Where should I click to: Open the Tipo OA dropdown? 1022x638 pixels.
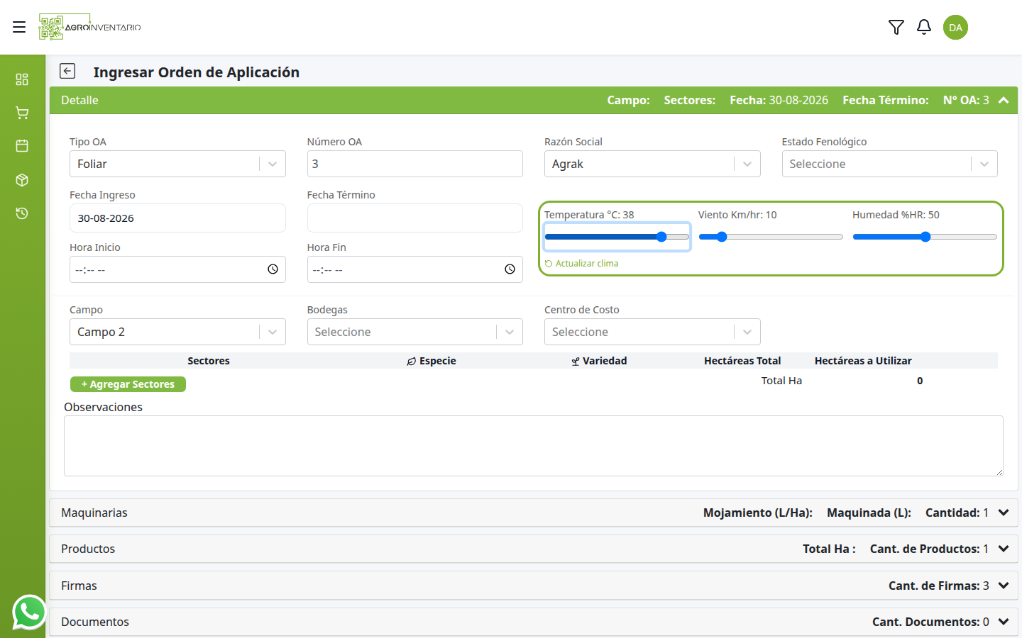[x=177, y=164]
